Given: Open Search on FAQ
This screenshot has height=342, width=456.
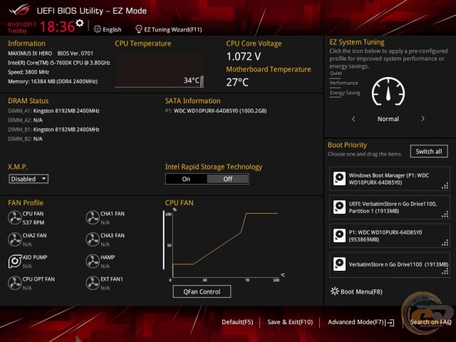Looking at the screenshot, I should pyautogui.click(x=430, y=322).
